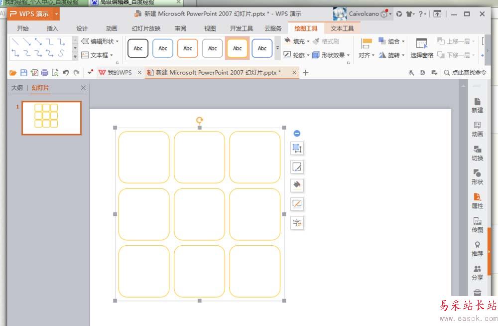This screenshot has width=498, height=326.
Task: Click the redo arrow icon
Action: (76, 73)
